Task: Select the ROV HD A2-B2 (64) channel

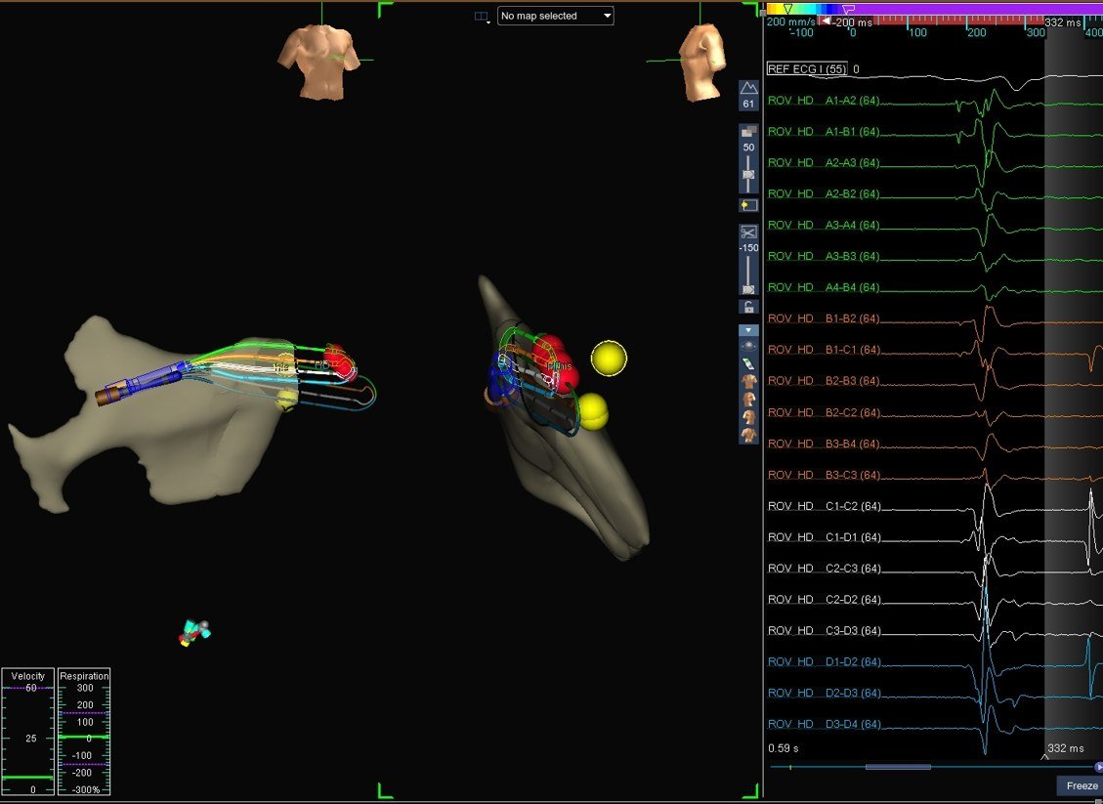Action: click(x=824, y=193)
